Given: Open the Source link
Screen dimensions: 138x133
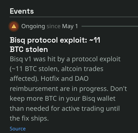Looking at the screenshot, I should [x=18, y=129].
